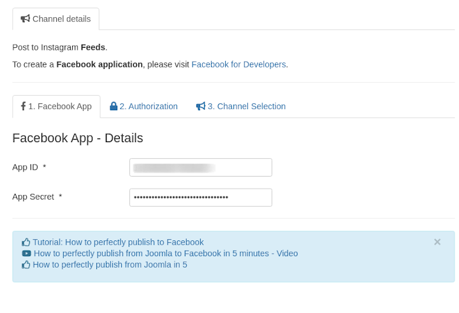Click the megaphone icon on Channel details tab

click(25, 18)
